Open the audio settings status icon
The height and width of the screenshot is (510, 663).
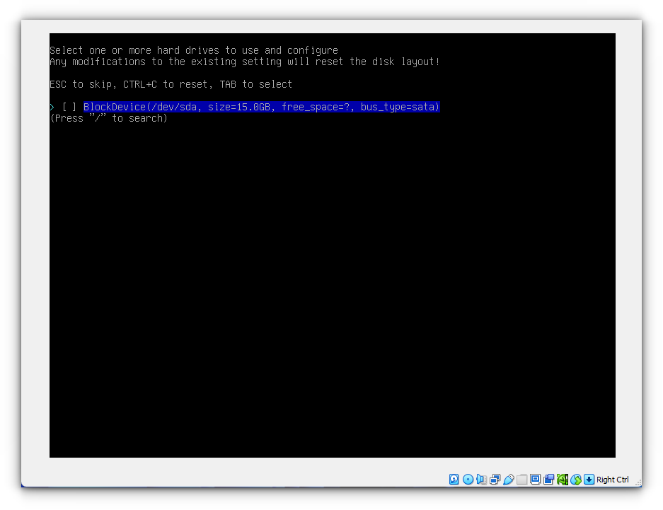[x=481, y=479]
